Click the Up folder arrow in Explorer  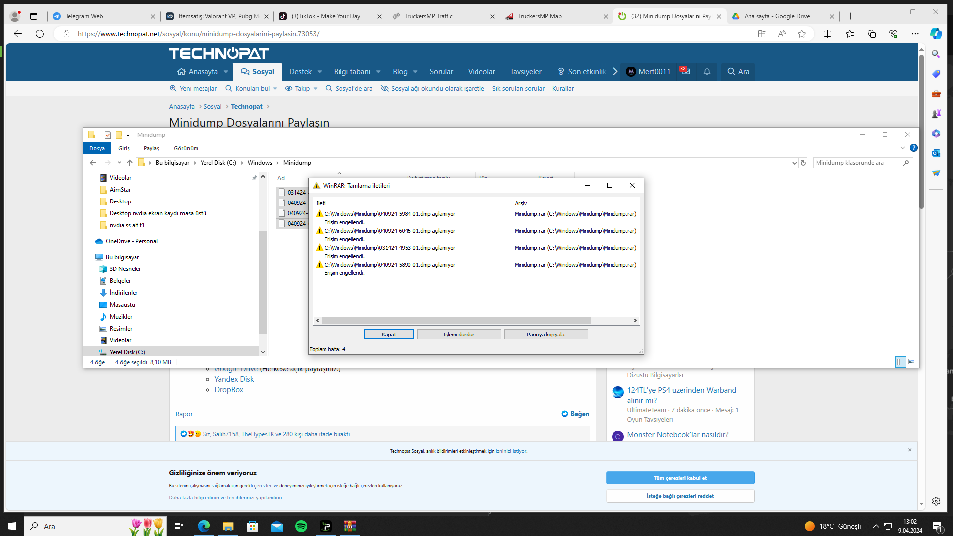tap(130, 163)
